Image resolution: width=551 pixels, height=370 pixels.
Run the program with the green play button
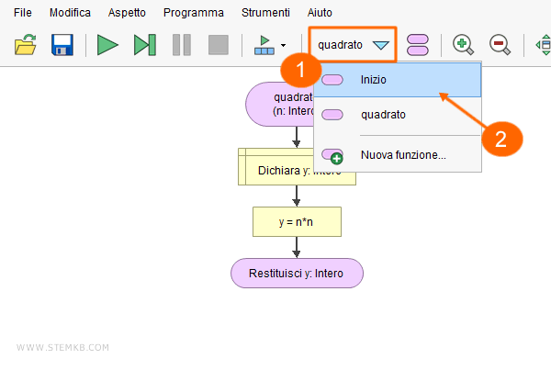(108, 44)
